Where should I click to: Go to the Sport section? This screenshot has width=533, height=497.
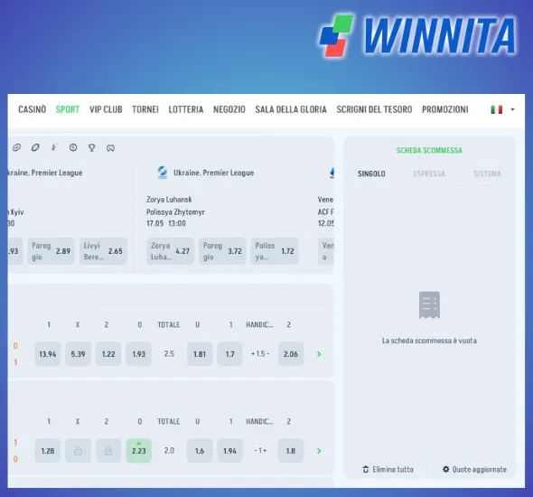pos(68,109)
